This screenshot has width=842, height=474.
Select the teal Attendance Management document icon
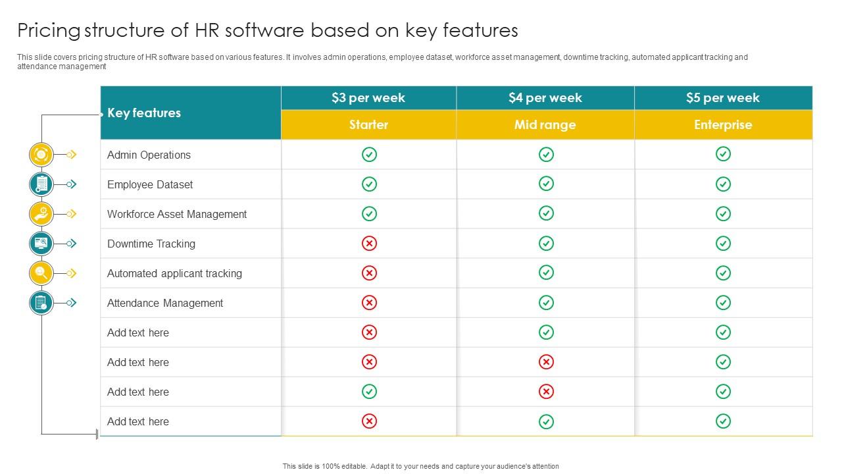pos(41,303)
